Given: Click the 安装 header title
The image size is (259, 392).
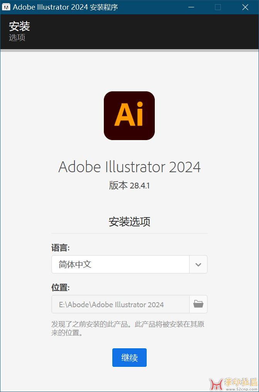Looking at the screenshot, I should (19, 26).
